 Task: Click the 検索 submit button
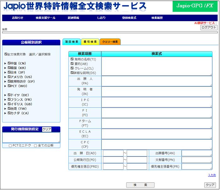click(140, 185)
